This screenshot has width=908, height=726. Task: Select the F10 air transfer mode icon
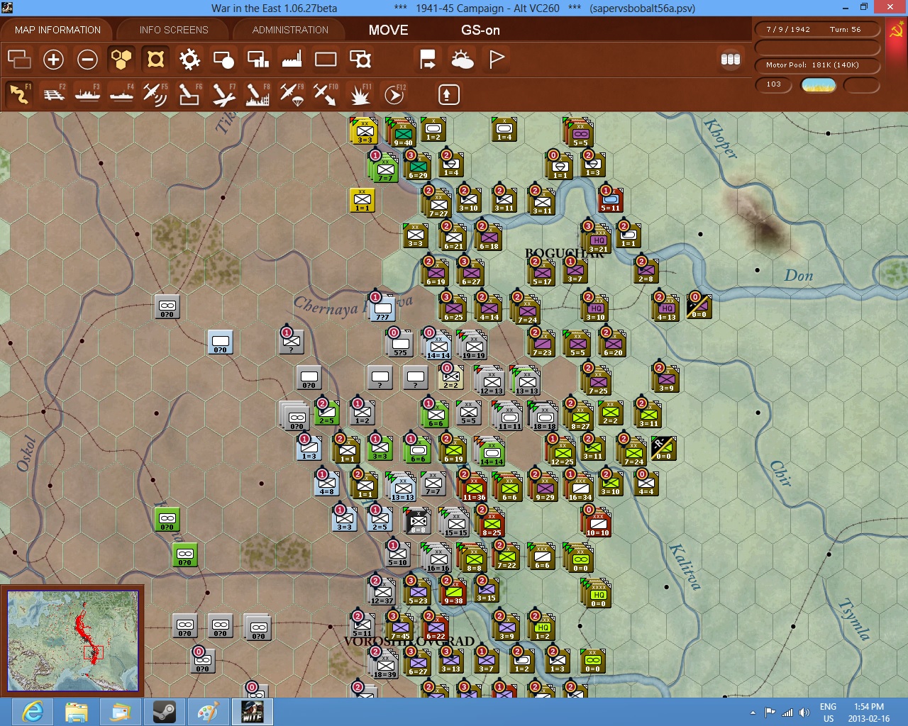326,94
